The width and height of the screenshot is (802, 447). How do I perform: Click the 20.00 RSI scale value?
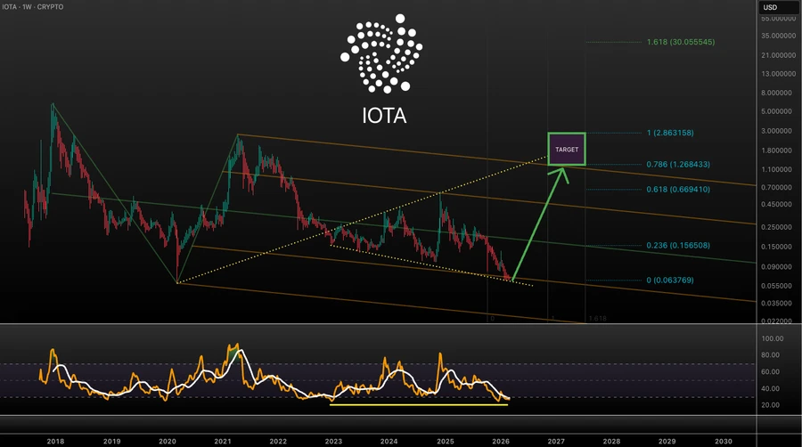771,405
